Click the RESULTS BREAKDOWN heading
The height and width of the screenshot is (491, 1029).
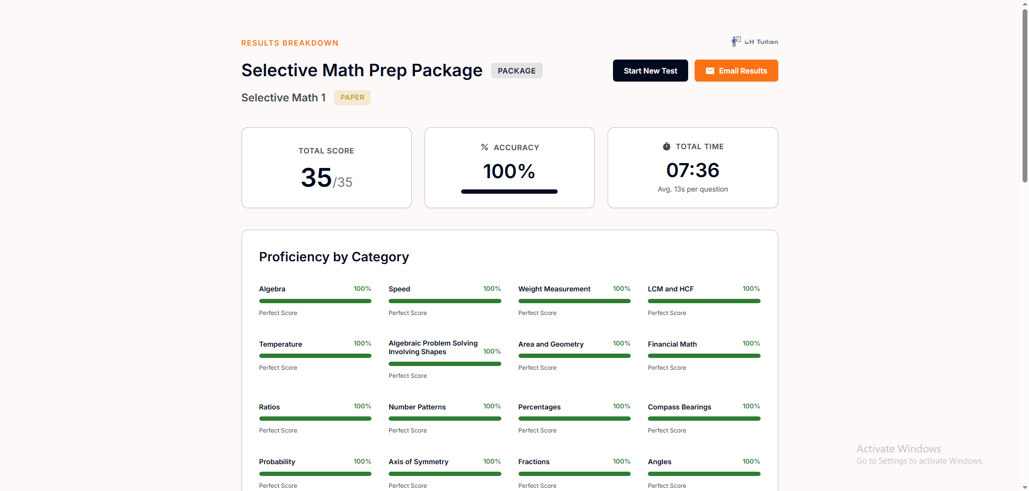[x=290, y=43]
